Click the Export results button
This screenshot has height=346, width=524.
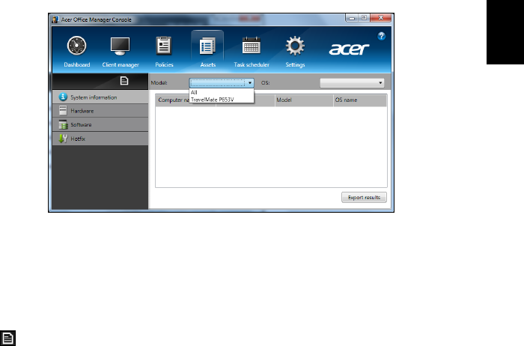(x=364, y=197)
